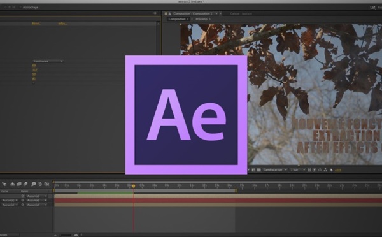382x237 pixels.
Task: Switch to the Précomp. 1 tab
Action: 203,19
